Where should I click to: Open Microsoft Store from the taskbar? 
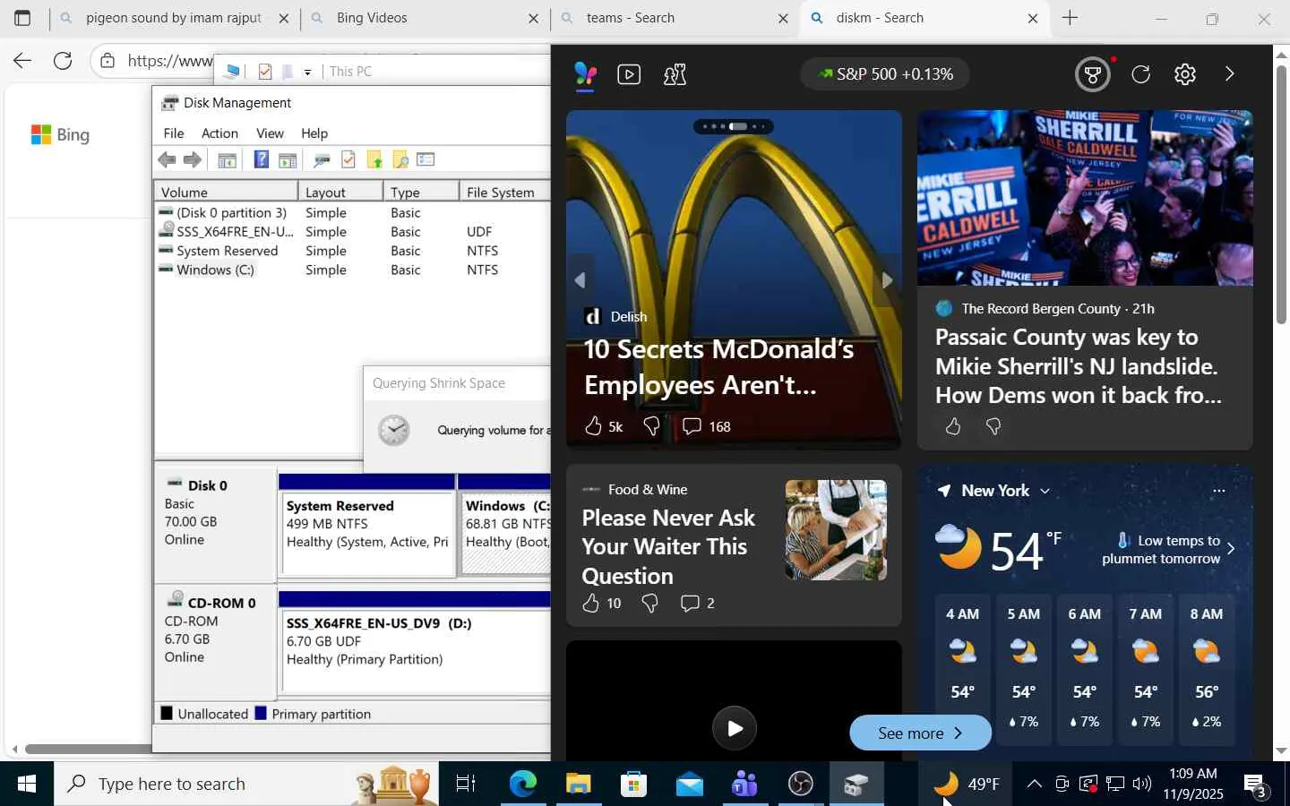tap(633, 785)
